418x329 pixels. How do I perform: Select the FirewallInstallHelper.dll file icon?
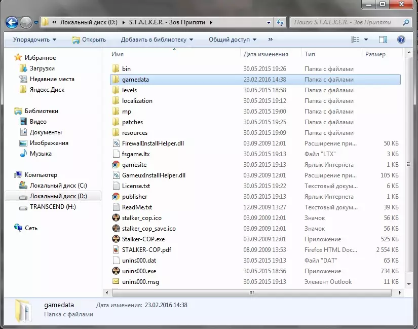point(116,143)
